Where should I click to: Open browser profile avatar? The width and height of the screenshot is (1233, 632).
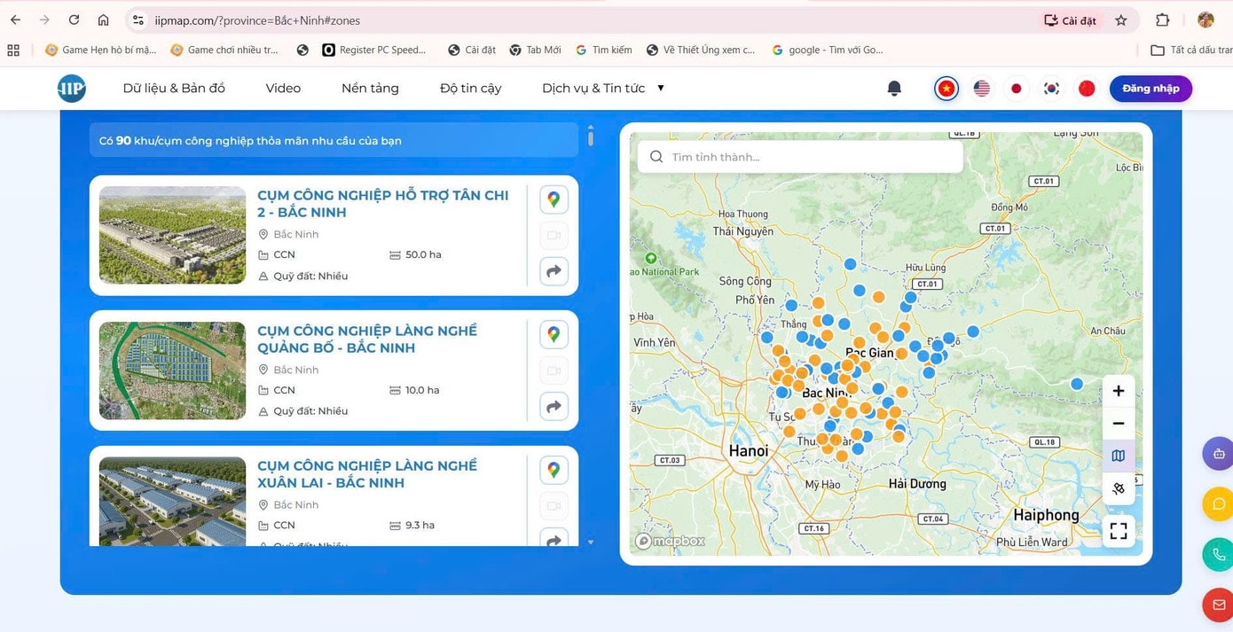[1206, 20]
